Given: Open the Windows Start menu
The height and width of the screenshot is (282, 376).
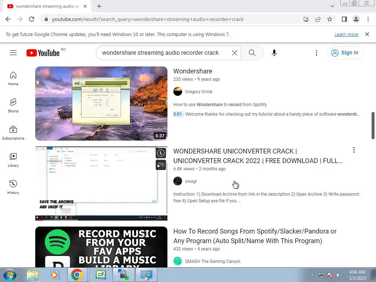Looking at the screenshot, I should point(10,275).
